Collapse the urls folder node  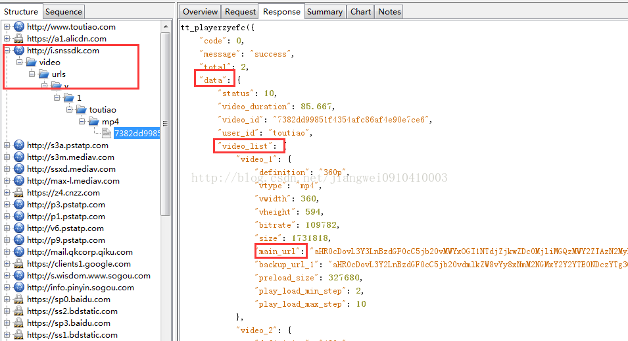click(32, 74)
